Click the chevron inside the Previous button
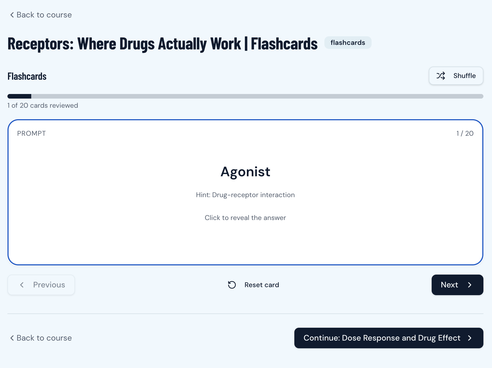 22,285
